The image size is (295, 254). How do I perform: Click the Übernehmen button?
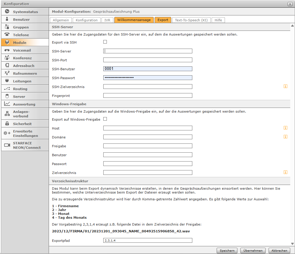(253, 250)
